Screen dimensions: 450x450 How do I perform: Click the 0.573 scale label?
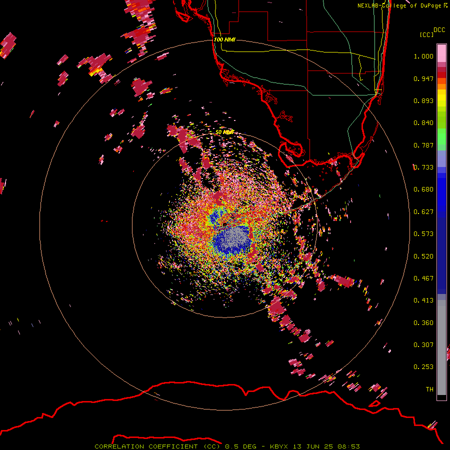[x=423, y=234]
